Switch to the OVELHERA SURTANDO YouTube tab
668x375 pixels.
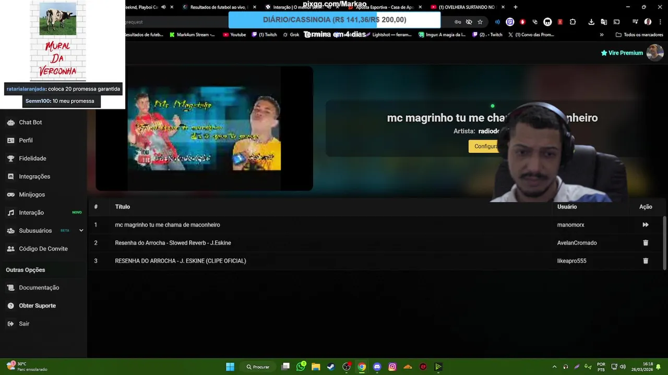click(x=467, y=7)
